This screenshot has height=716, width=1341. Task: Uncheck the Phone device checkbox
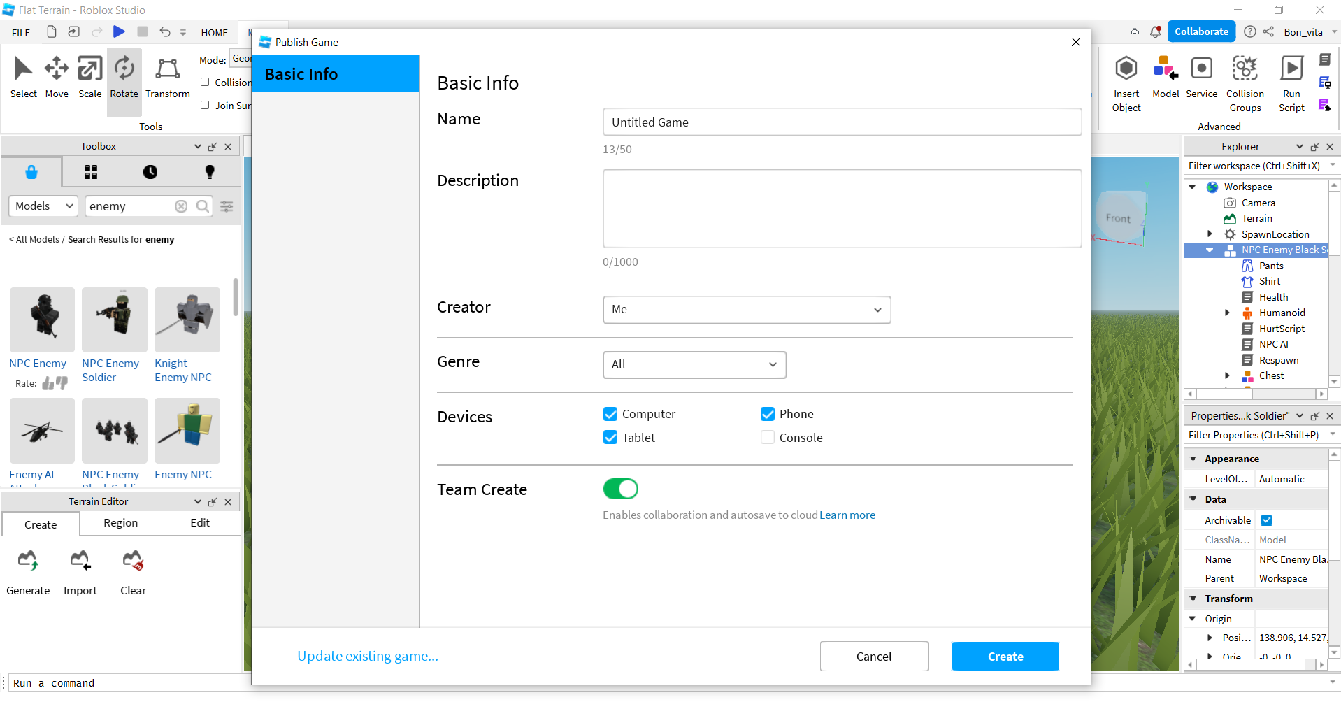(x=768, y=414)
